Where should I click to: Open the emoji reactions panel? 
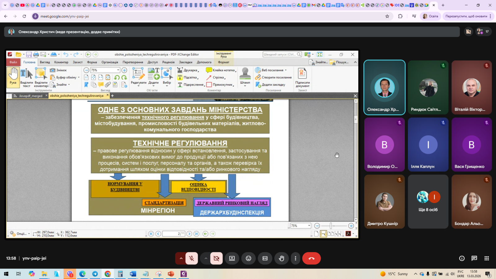(x=248, y=258)
